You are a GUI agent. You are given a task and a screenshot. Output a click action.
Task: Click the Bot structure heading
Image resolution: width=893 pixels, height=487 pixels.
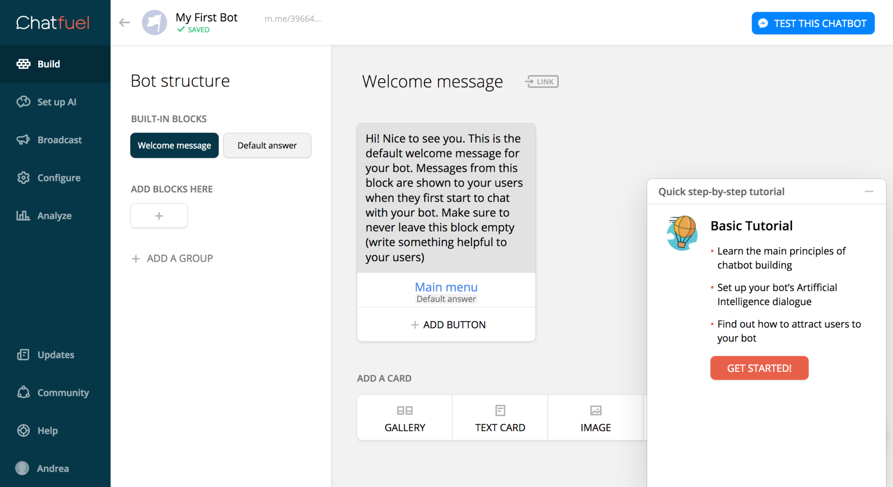point(180,81)
